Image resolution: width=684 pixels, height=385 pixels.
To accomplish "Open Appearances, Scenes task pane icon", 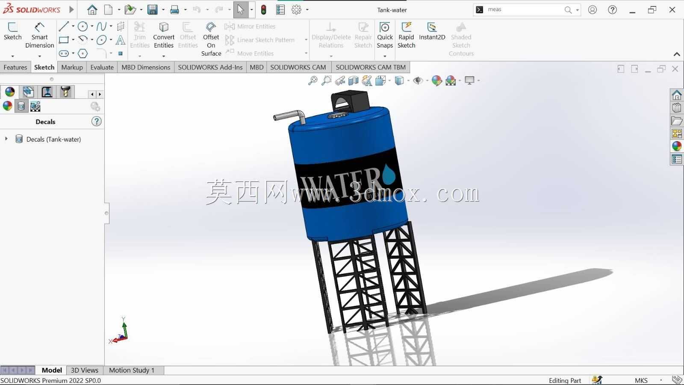I will [x=677, y=146].
